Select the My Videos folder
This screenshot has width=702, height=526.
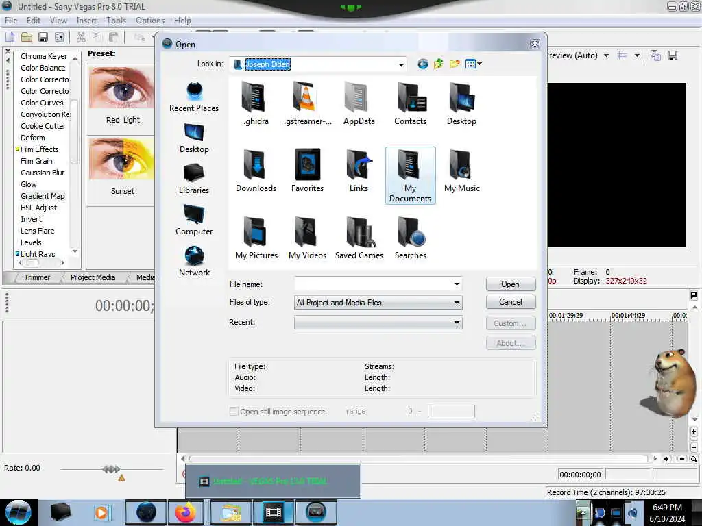coord(308,238)
